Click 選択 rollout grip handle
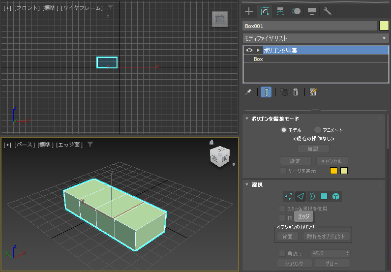 380,184
